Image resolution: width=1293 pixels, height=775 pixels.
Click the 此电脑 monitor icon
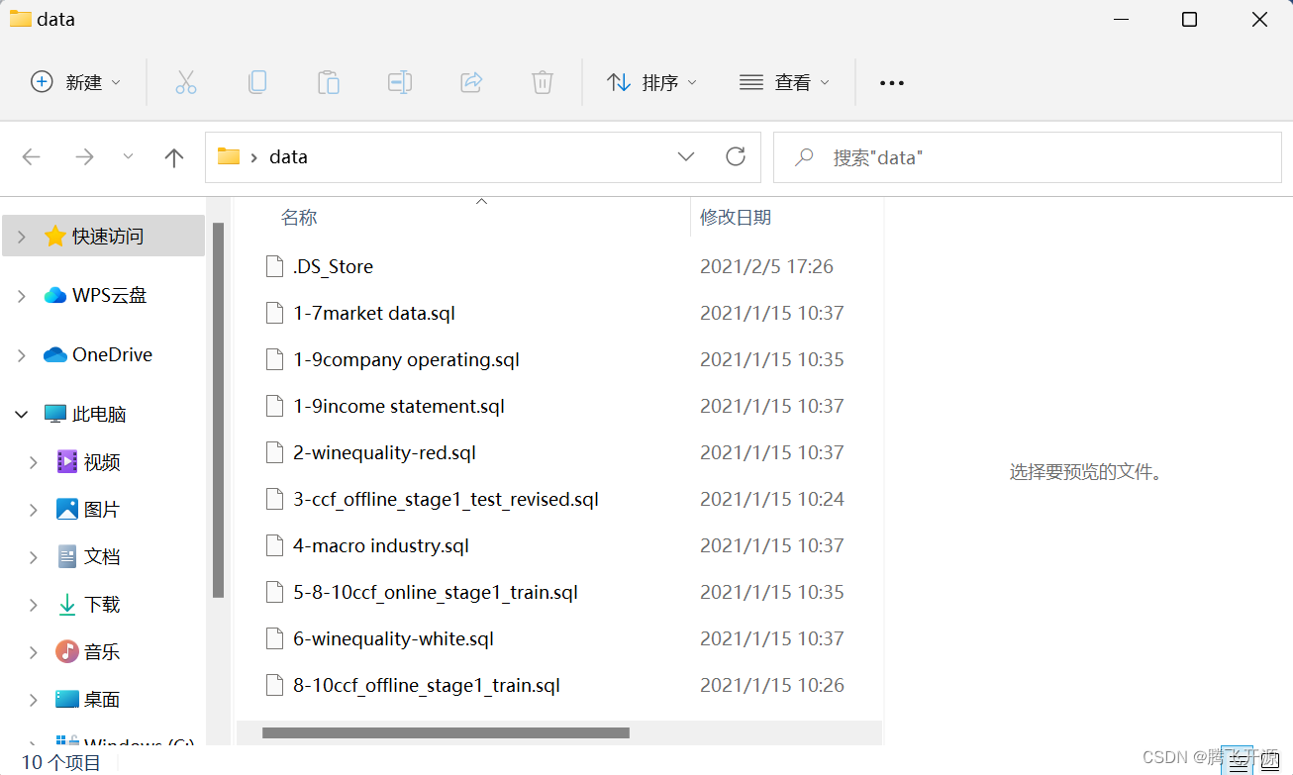coord(55,414)
